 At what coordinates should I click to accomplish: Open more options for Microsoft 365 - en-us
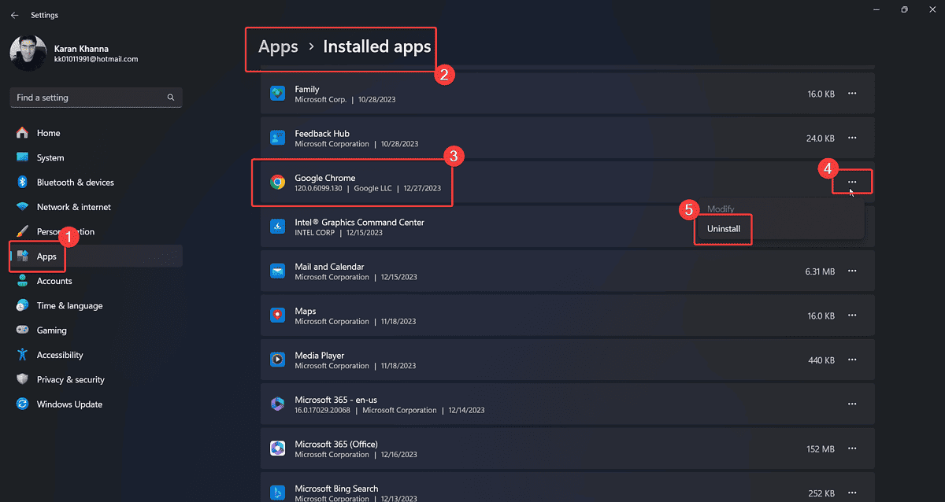[x=852, y=404]
